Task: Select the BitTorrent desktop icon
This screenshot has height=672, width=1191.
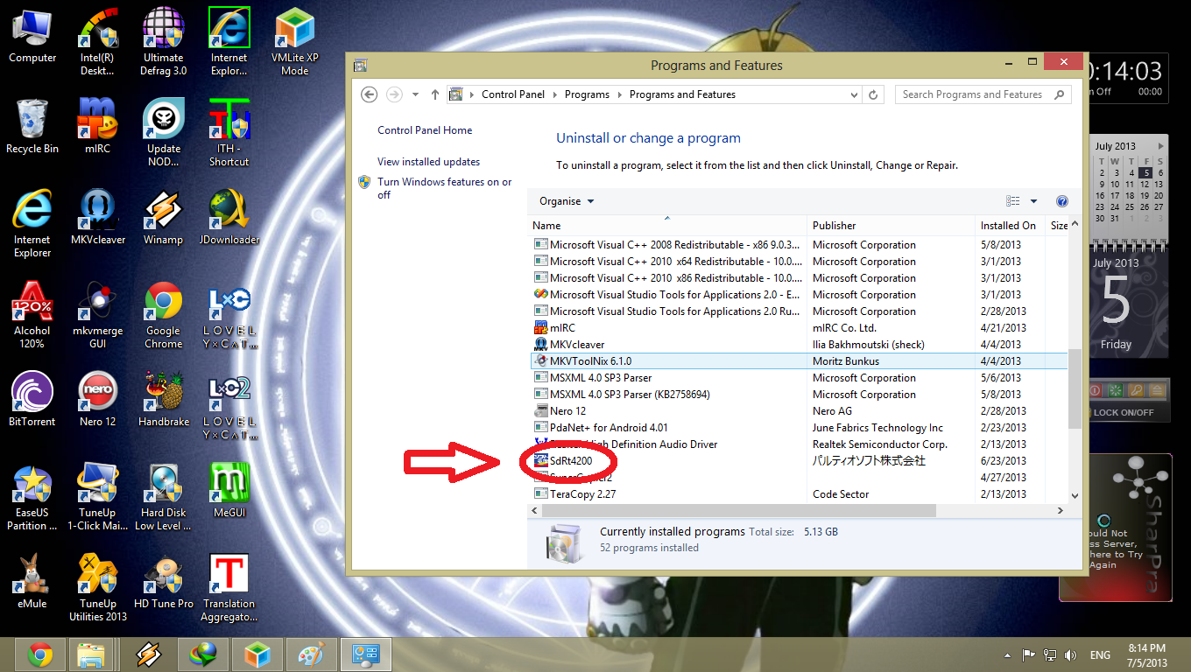Action: [x=32, y=400]
